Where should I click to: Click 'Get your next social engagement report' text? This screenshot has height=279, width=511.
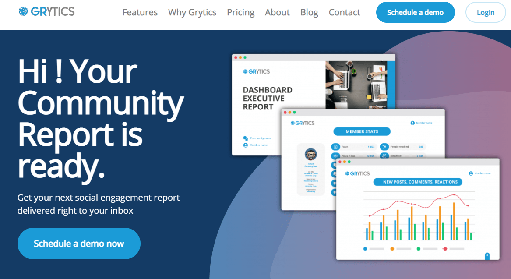[x=99, y=198]
